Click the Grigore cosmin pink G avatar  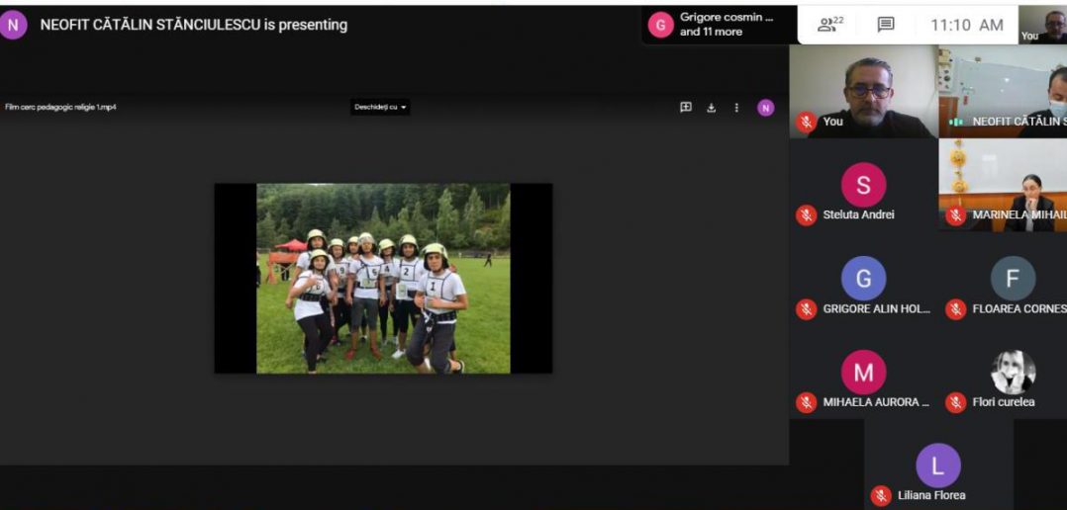click(x=660, y=25)
